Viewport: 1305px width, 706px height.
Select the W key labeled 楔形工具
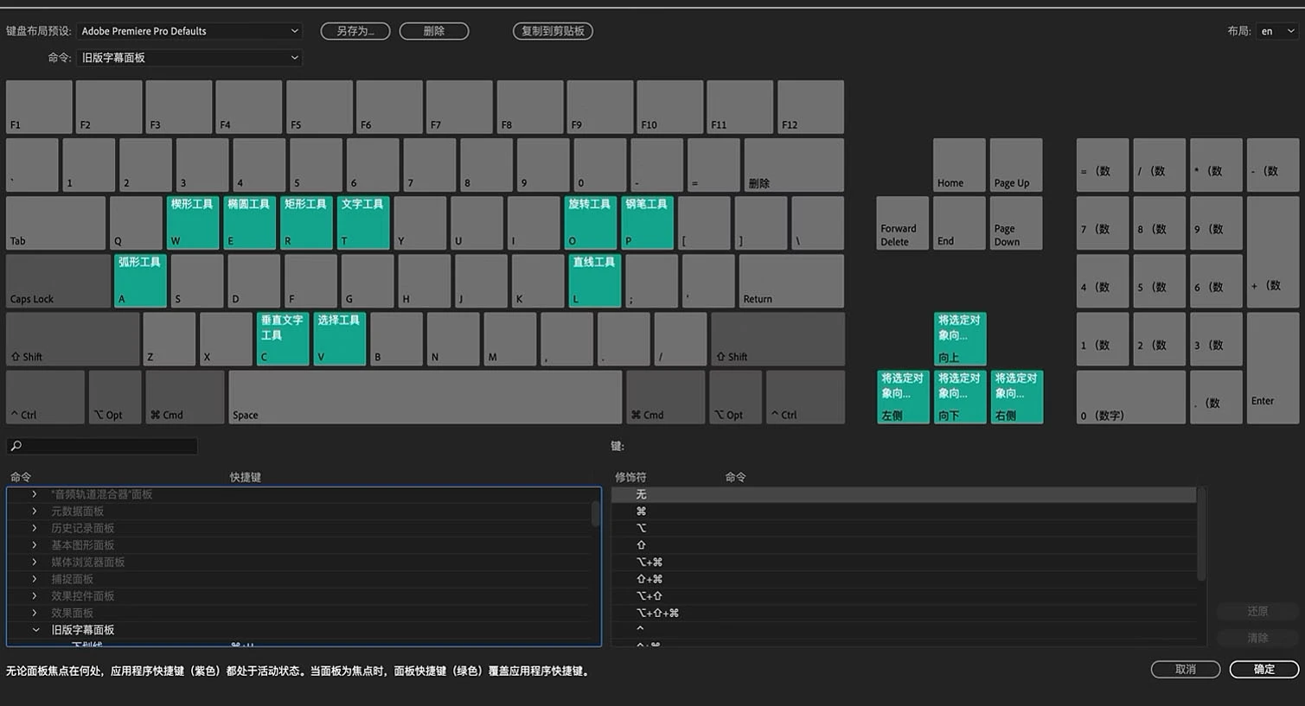tap(193, 223)
